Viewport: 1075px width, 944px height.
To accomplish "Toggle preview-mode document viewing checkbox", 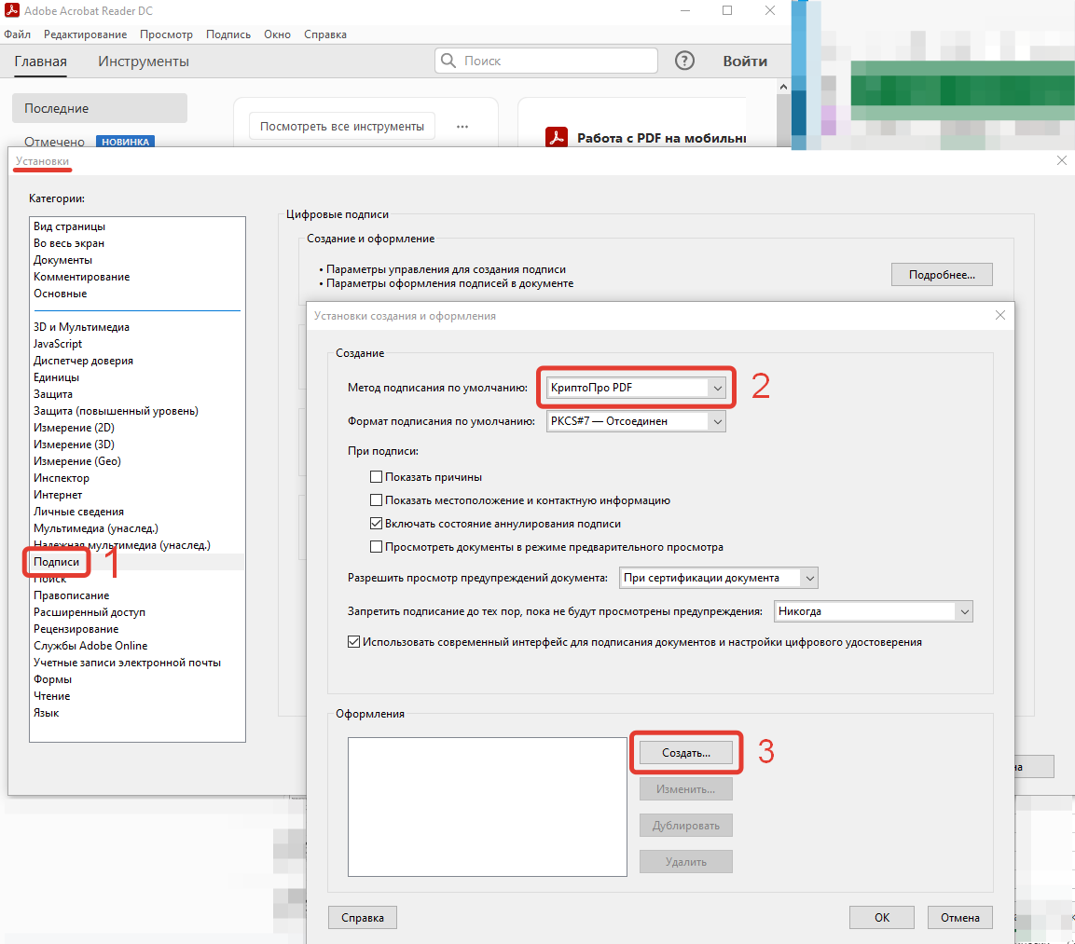I will (x=376, y=547).
